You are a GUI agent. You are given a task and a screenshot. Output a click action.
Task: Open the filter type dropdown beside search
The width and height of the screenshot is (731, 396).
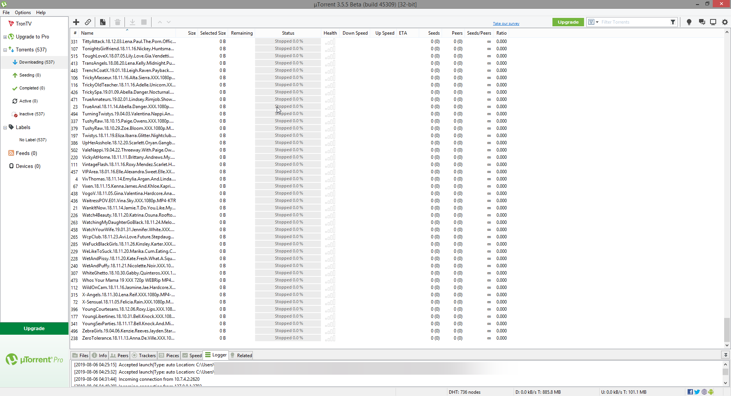point(593,22)
